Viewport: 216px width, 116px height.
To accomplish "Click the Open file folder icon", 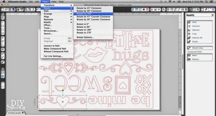I will pos(6,10).
